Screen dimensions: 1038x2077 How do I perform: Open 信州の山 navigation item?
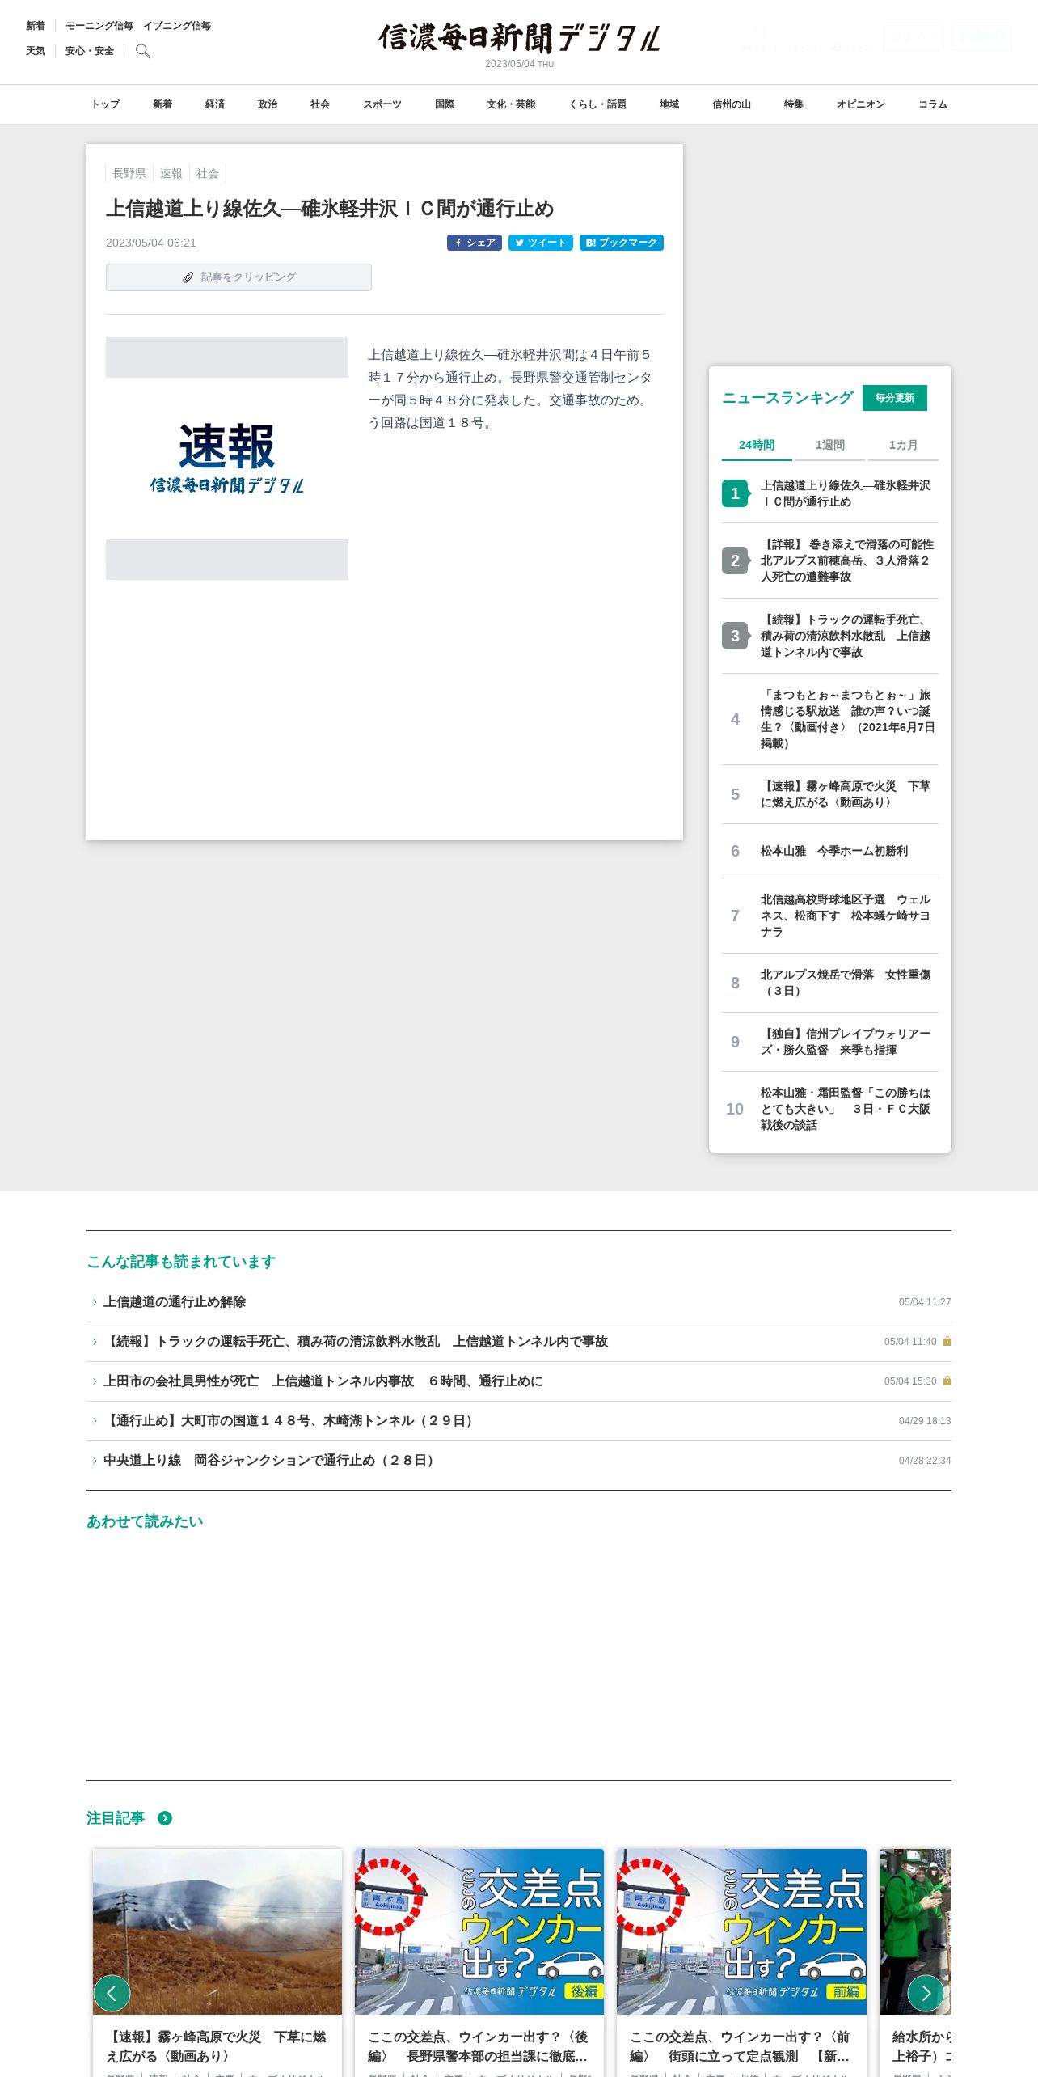732,104
